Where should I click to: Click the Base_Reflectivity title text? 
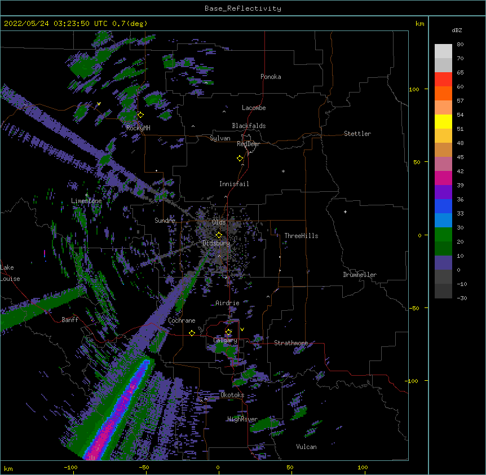pyautogui.click(x=243, y=8)
